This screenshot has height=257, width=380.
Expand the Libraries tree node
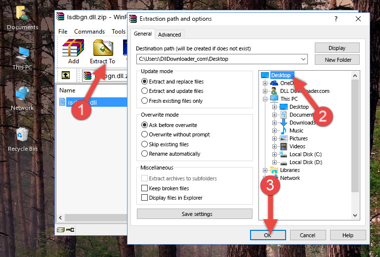point(265,170)
